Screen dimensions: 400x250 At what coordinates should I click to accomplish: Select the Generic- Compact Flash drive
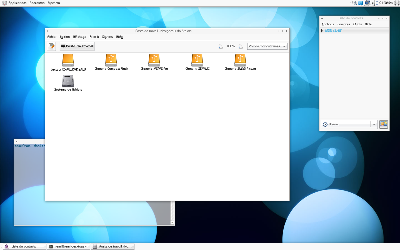point(111,60)
